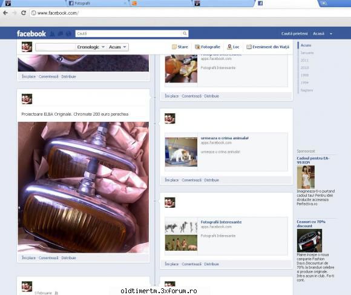Select Loc composer option
Image resolution: width=351 pixels, height=295 pixels.
click(233, 47)
